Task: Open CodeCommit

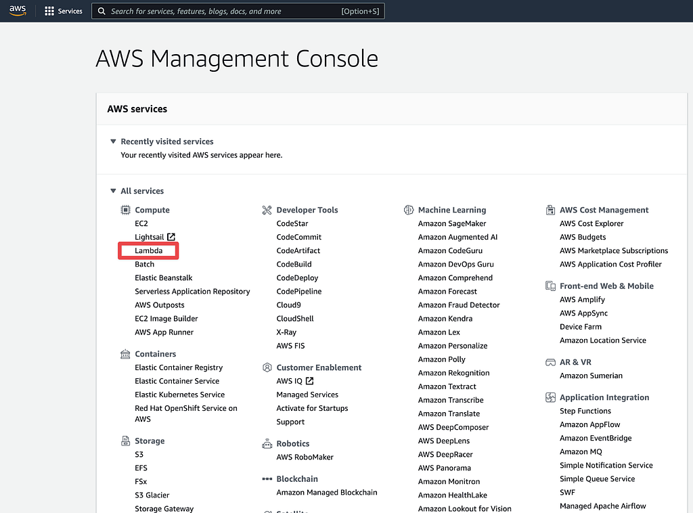Action: click(x=298, y=237)
